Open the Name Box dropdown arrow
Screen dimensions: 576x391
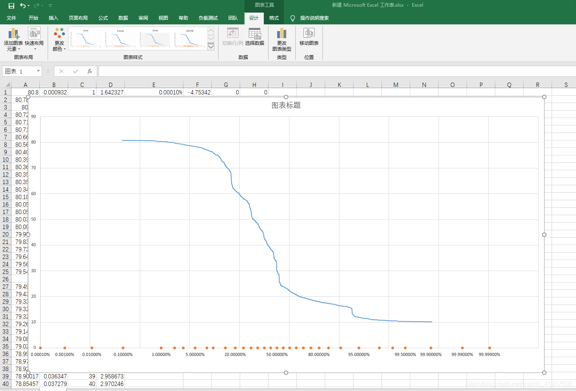[x=38, y=71]
